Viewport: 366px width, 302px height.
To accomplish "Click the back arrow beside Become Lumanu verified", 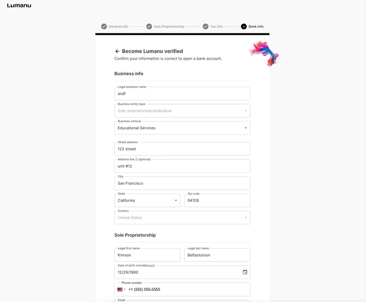I will point(117,52).
